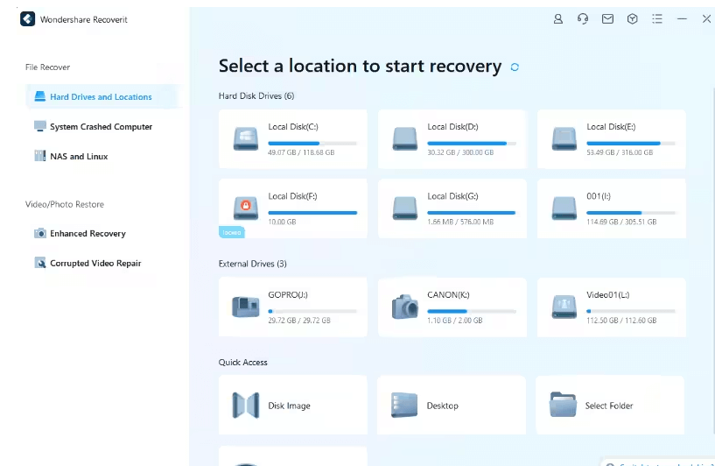
Task: Click the Desktop quick access icon
Action: point(404,406)
